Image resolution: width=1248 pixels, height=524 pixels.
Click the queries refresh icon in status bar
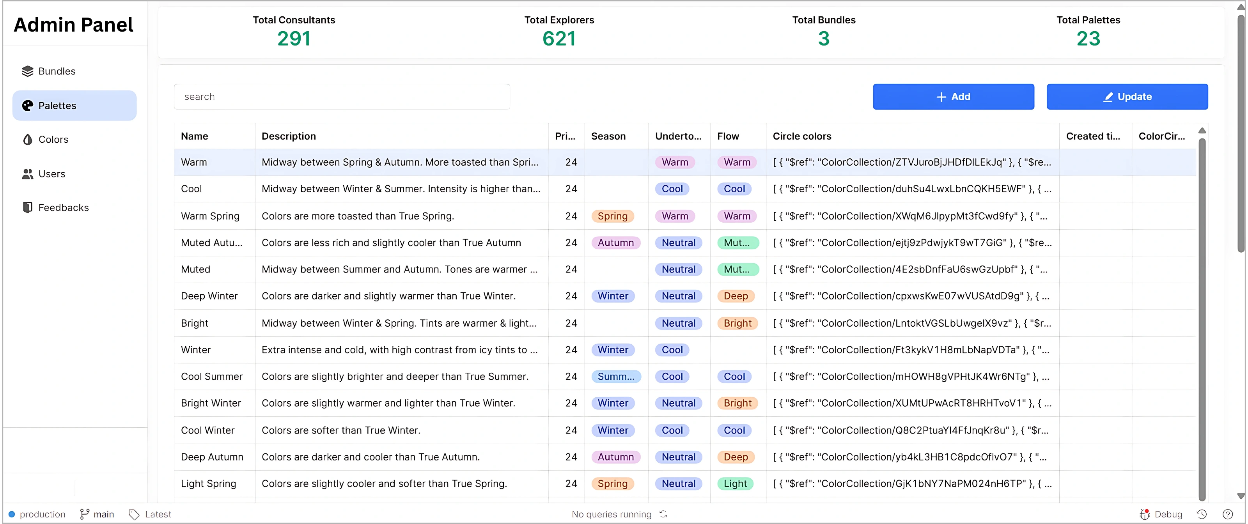pyautogui.click(x=663, y=514)
